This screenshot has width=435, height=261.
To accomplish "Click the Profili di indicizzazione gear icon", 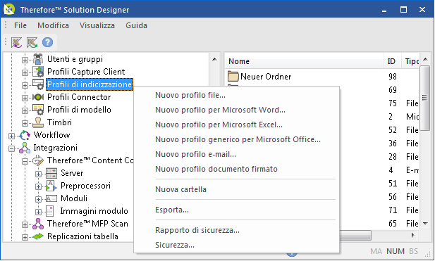I will coord(38,84).
